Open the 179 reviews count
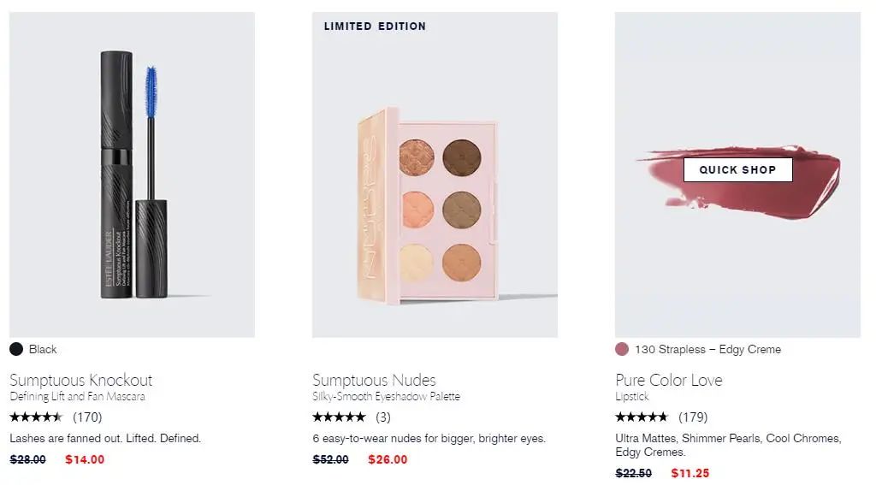This screenshot has height=485, width=876. [x=693, y=417]
